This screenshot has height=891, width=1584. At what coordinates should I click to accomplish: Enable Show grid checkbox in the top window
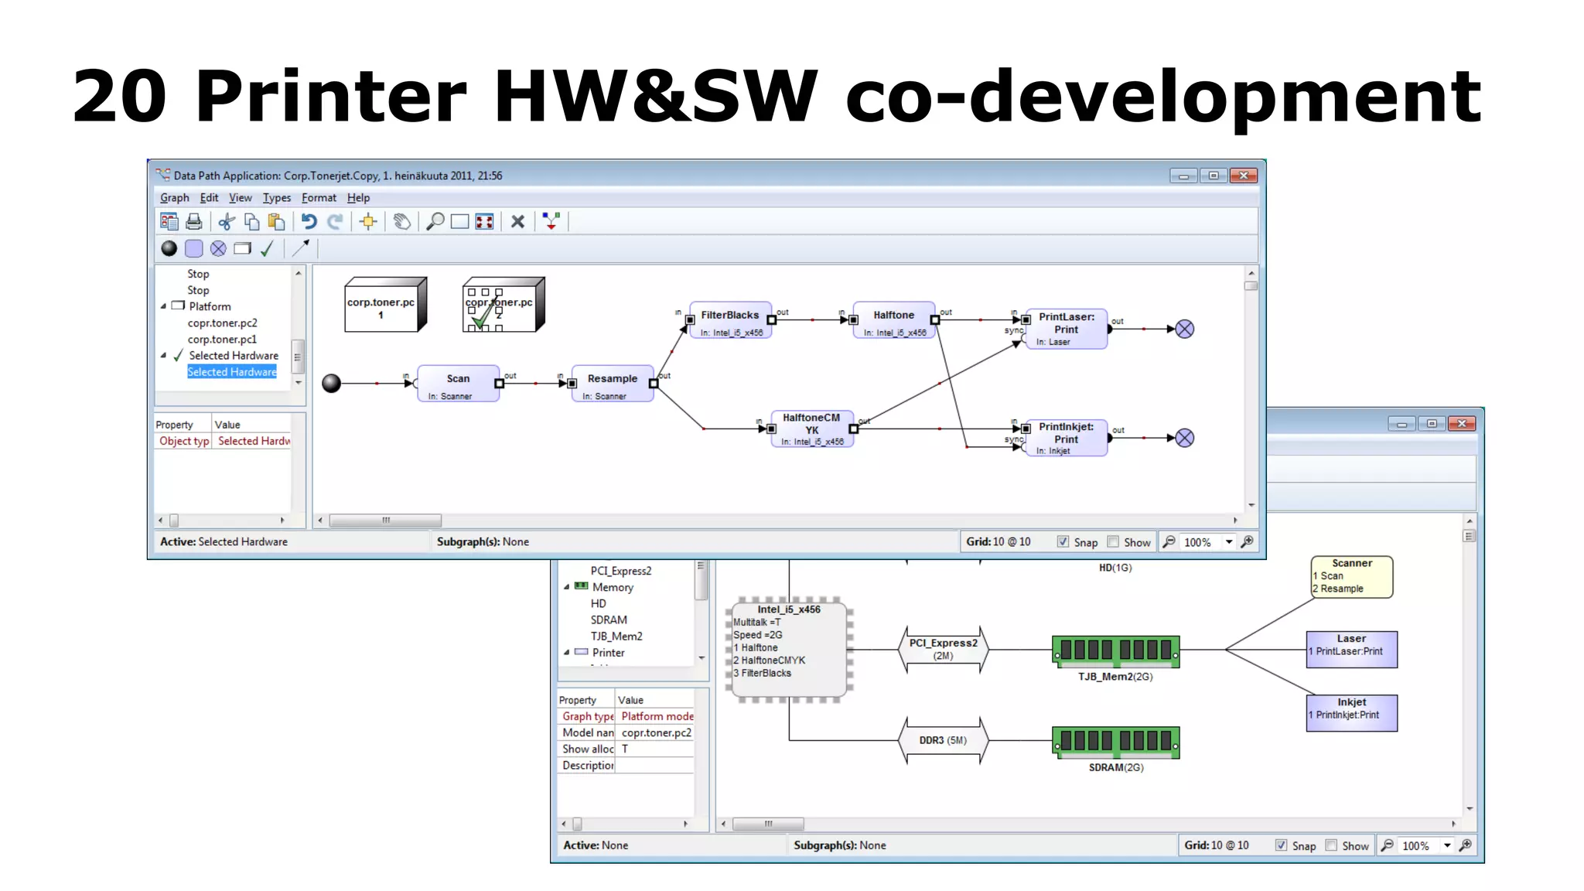[x=1113, y=542]
